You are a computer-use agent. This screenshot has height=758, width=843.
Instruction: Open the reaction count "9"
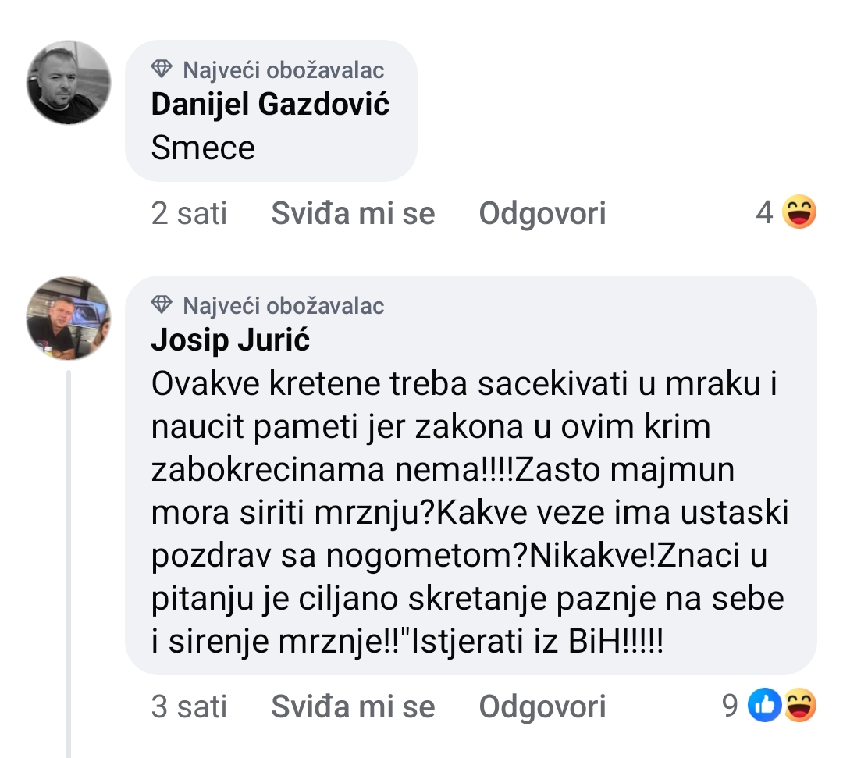730,706
